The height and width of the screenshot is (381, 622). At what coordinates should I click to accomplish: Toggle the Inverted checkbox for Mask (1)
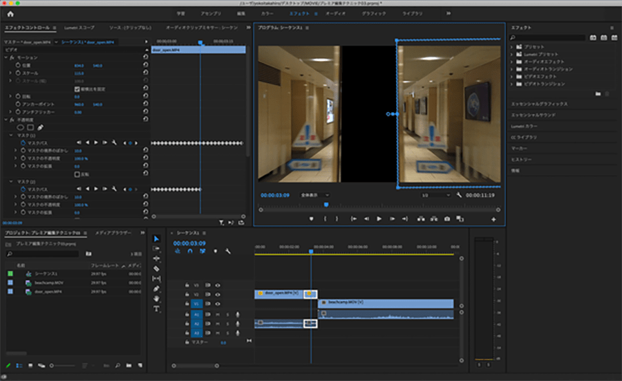[x=77, y=174]
